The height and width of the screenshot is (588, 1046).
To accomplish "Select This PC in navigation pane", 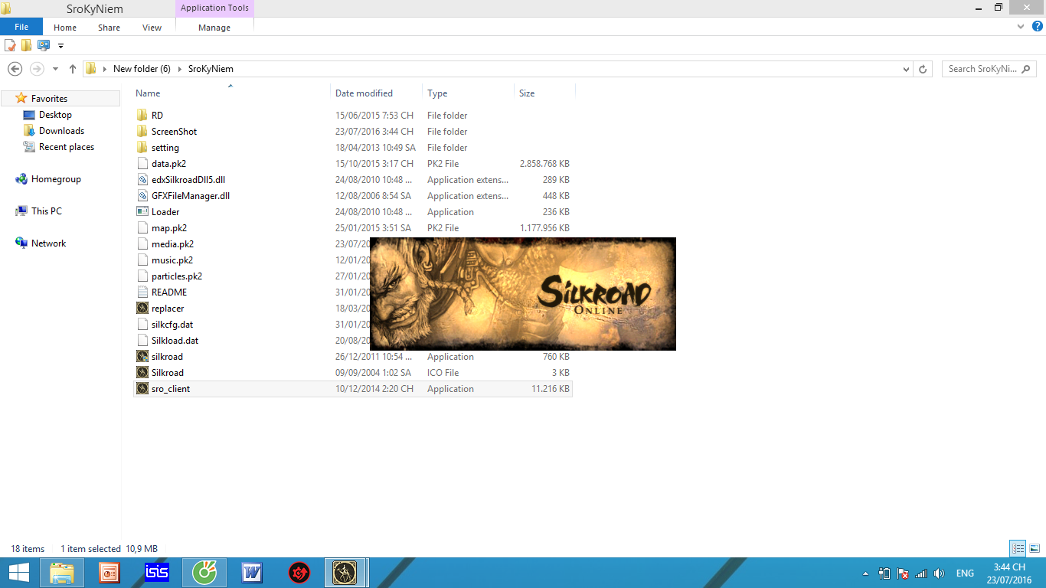I will [x=47, y=211].
